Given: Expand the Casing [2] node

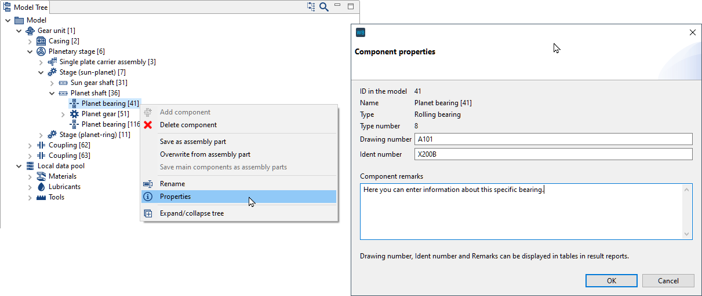Looking at the screenshot, I should tap(30, 41).
